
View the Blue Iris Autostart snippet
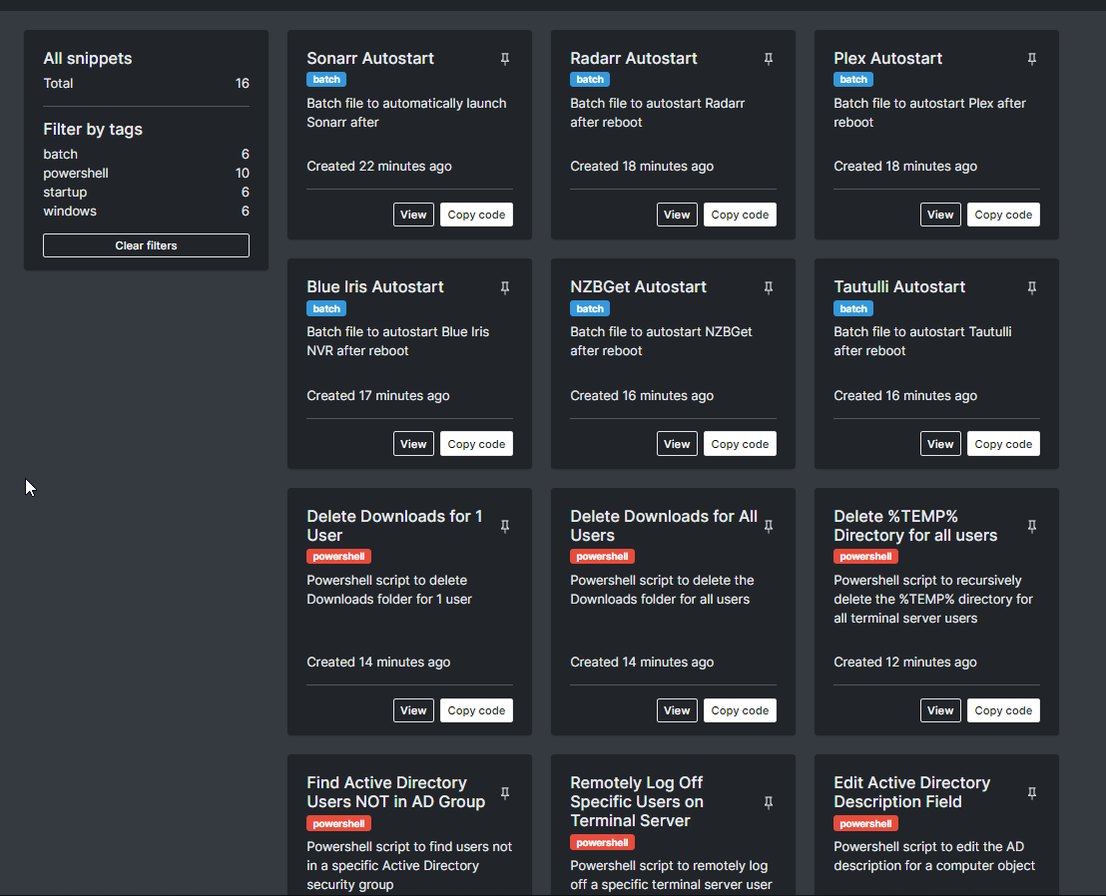[x=413, y=443]
